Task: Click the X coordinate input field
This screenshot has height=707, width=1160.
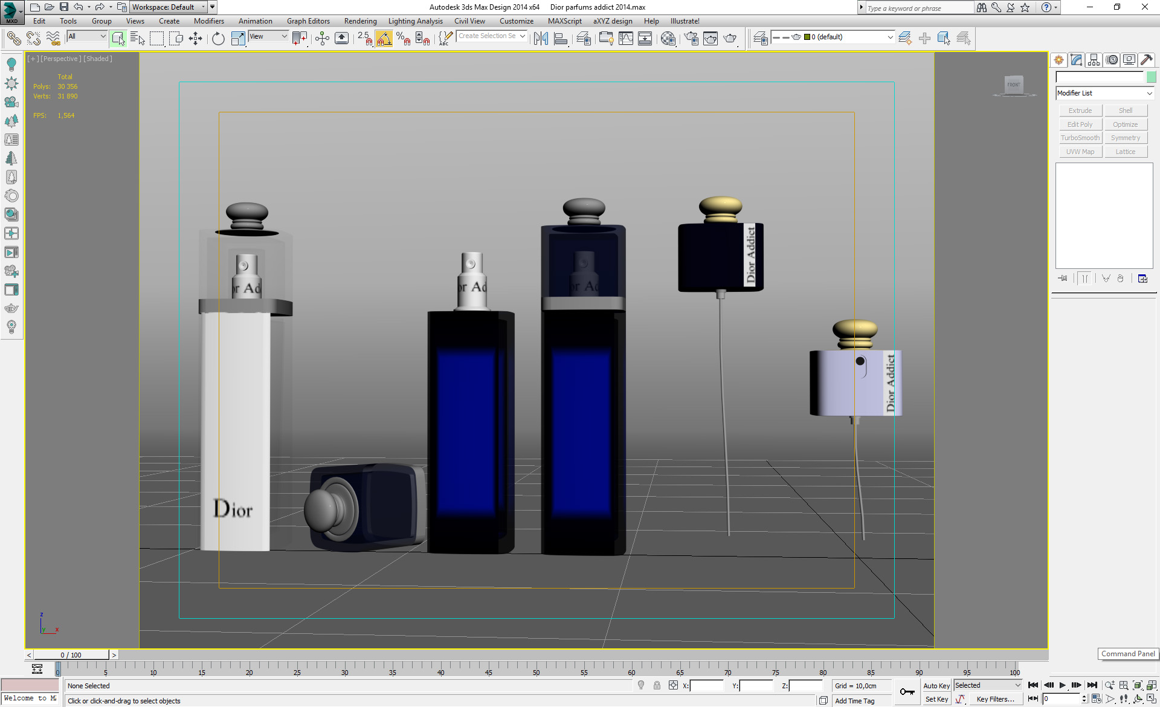Action: click(x=706, y=686)
